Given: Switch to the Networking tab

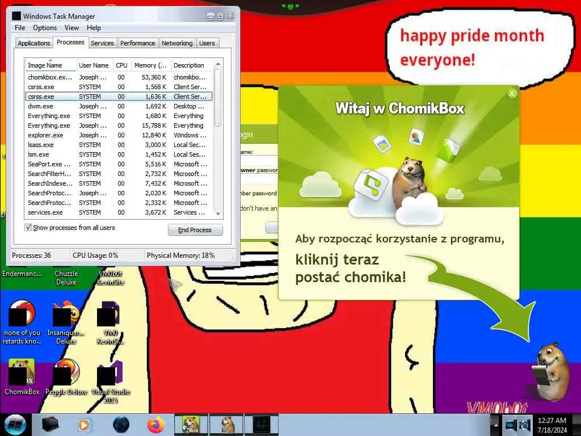Looking at the screenshot, I should (x=177, y=43).
